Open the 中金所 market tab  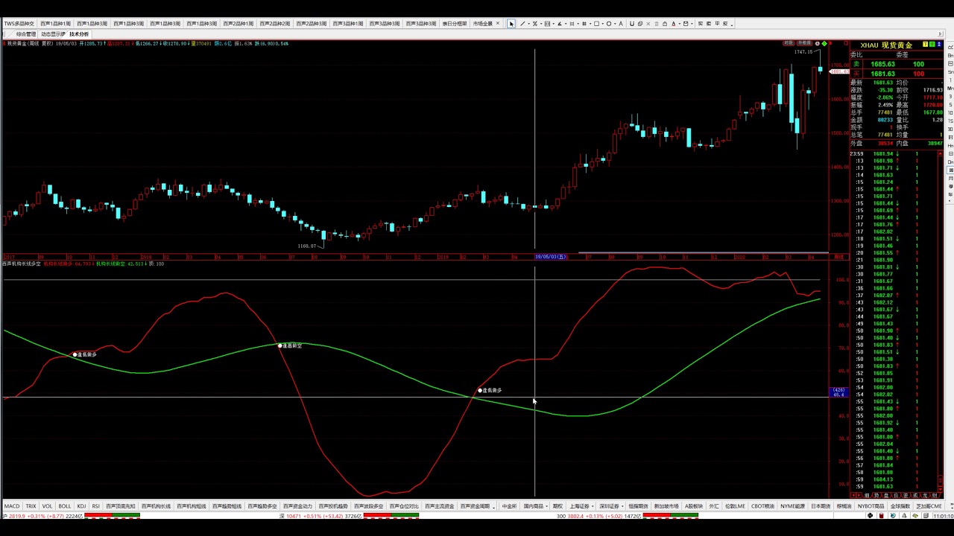pyautogui.click(x=510, y=506)
